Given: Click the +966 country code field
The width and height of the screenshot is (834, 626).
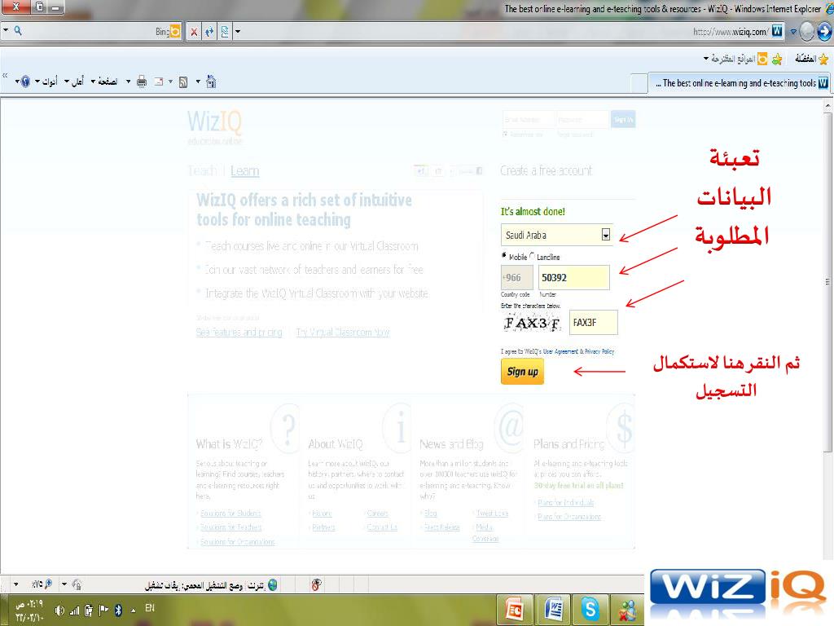Looking at the screenshot, I should (x=516, y=277).
